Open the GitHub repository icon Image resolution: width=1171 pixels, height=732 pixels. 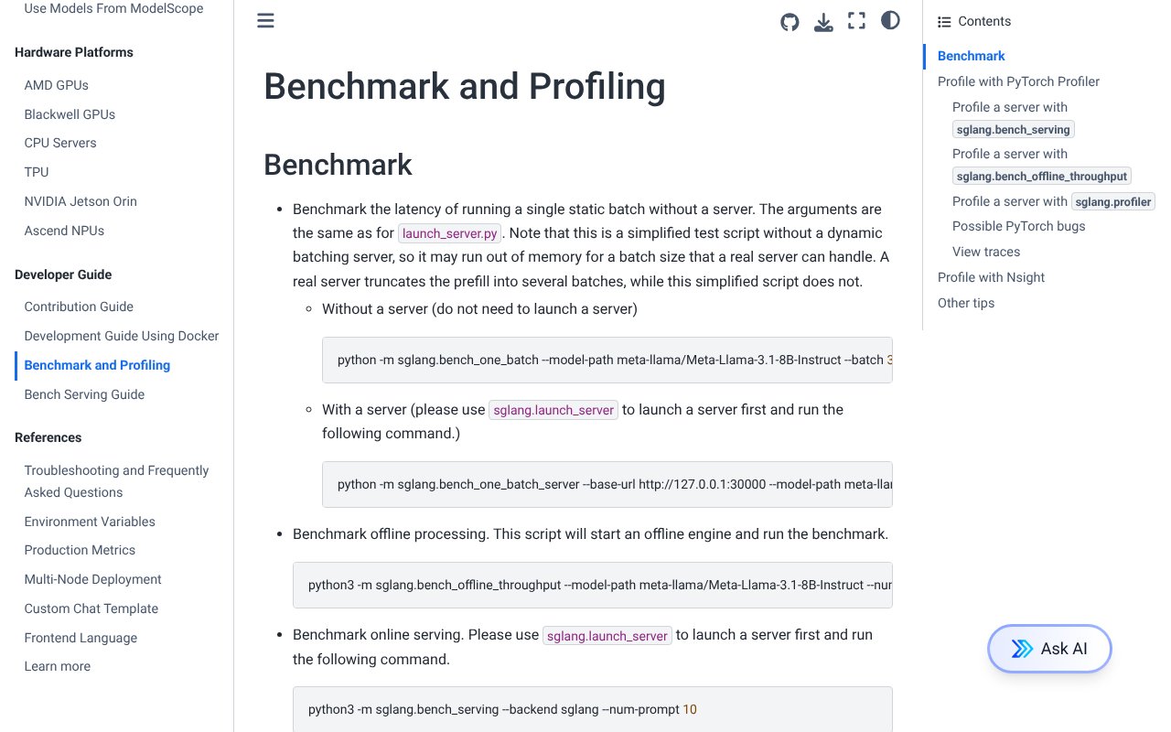[790, 21]
